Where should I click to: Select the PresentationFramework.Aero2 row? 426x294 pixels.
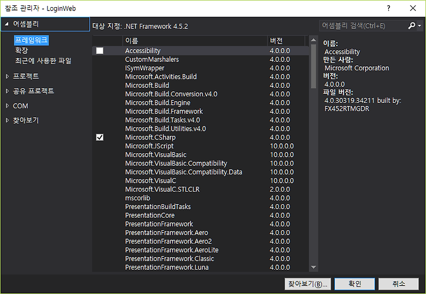[x=201, y=241]
